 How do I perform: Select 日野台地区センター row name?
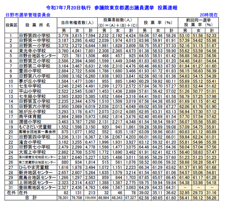[x=37, y=56]
